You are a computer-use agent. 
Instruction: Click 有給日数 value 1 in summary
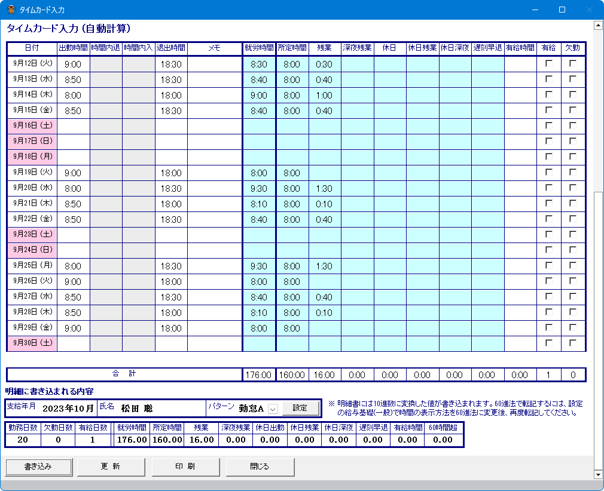93,440
